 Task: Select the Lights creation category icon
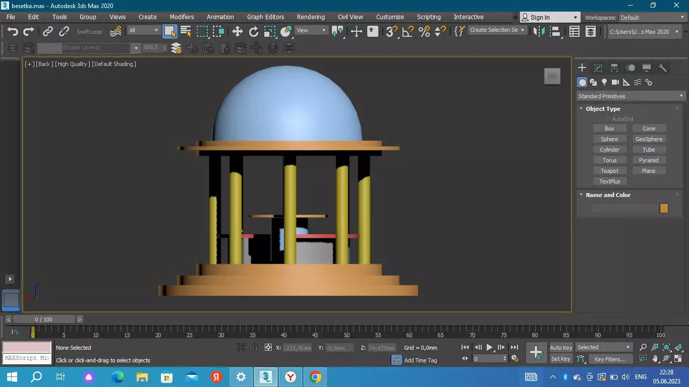click(x=604, y=82)
